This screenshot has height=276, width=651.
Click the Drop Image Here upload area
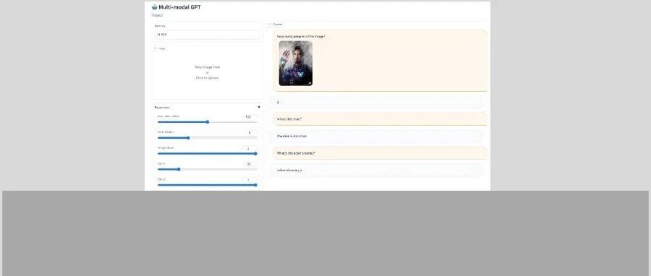pyautogui.click(x=207, y=72)
